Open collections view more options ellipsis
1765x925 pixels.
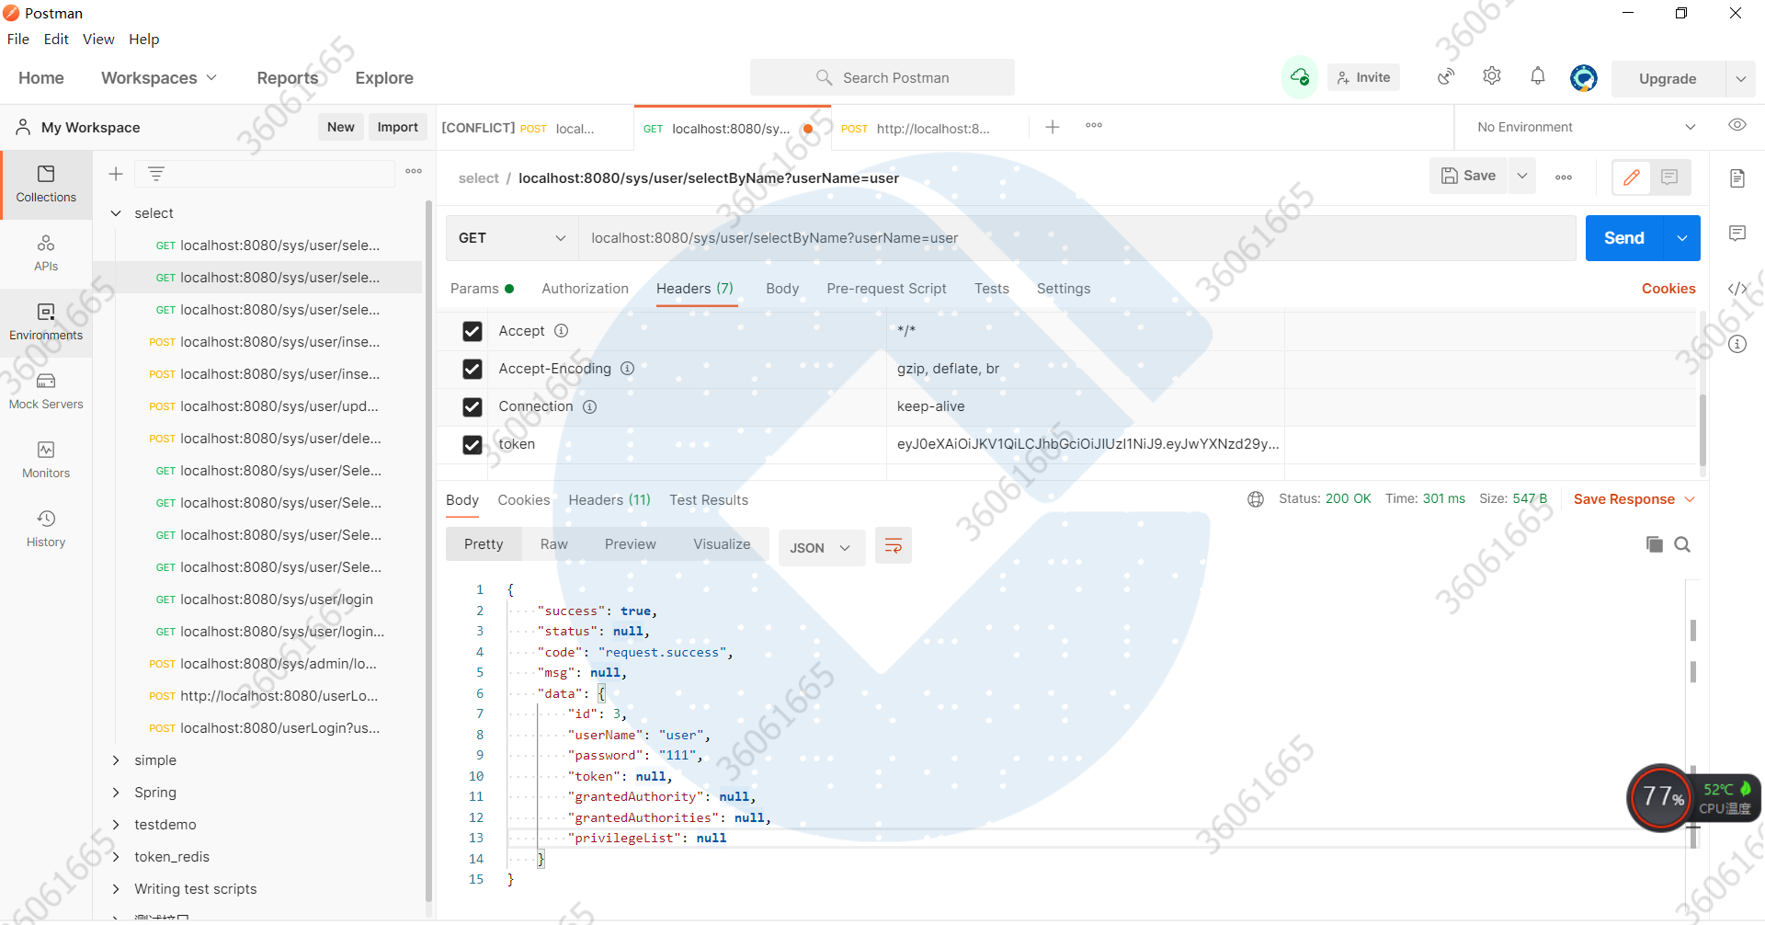click(x=414, y=171)
